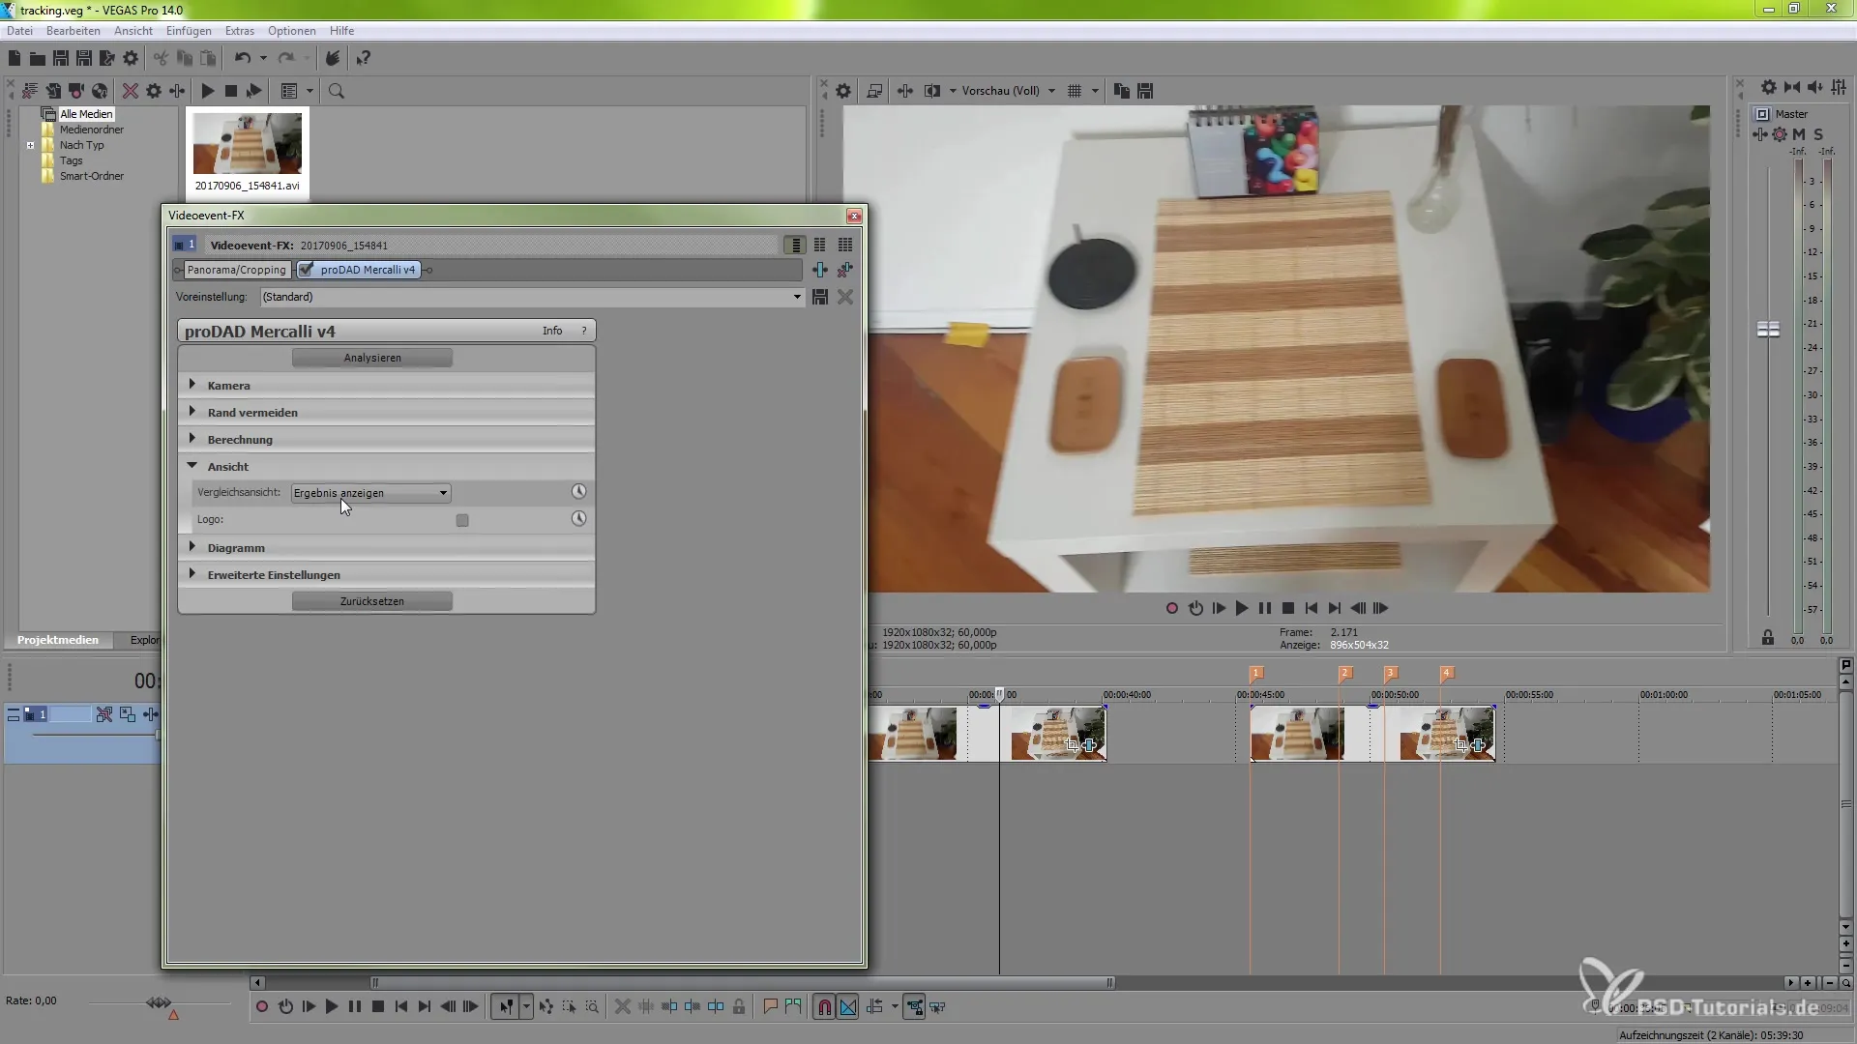Image resolution: width=1857 pixels, height=1044 pixels.
Task: Insert marker icon on timeline toolbar
Action: (770, 1007)
